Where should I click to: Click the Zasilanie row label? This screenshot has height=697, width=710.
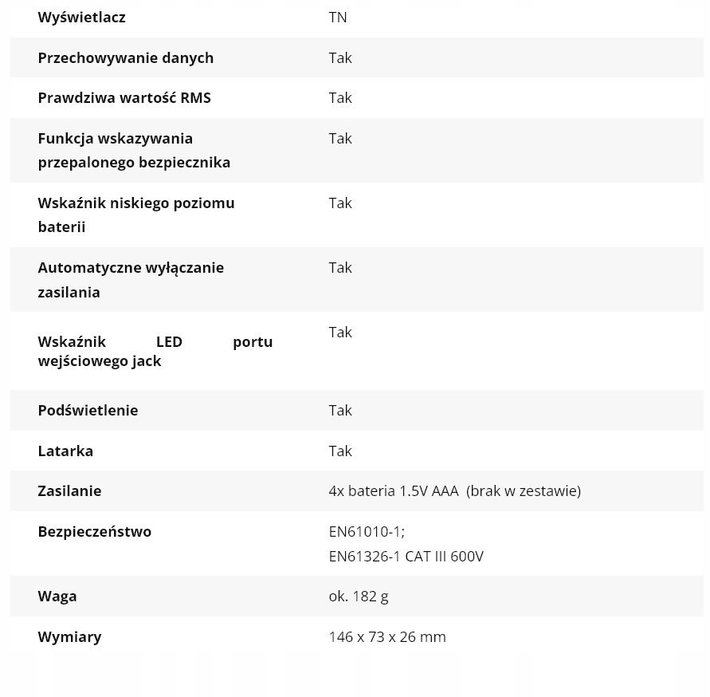pos(69,490)
